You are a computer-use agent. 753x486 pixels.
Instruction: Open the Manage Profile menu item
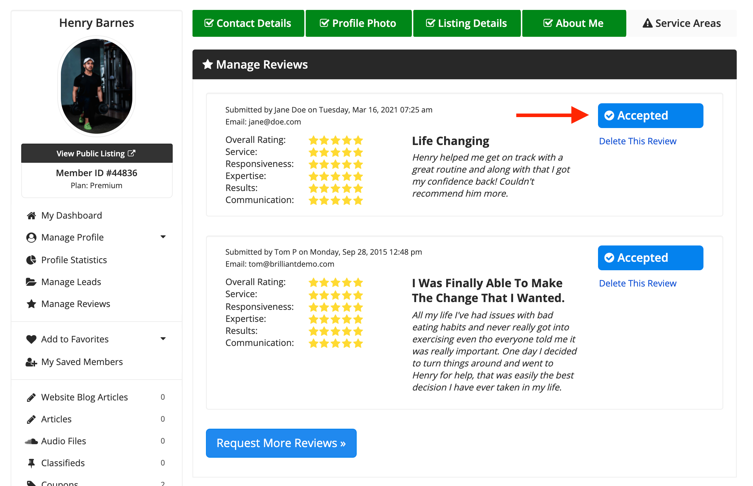click(x=73, y=237)
